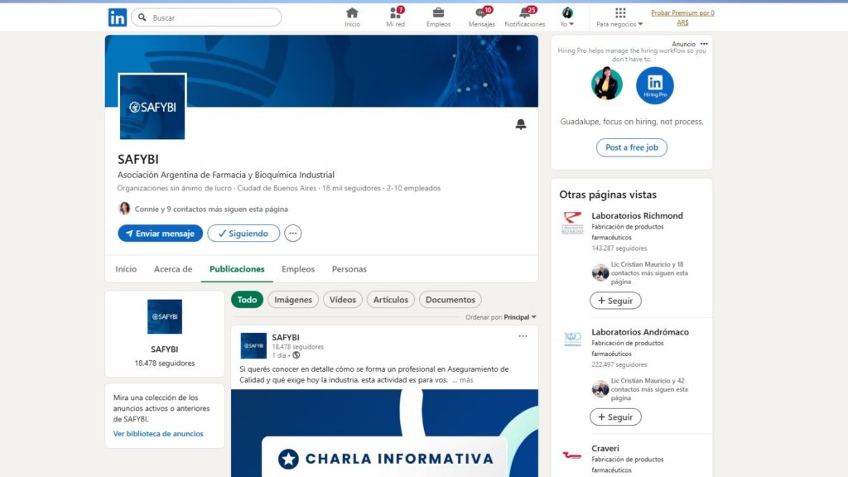
Task: Open Mensajes chat icon
Action: [x=481, y=17]
